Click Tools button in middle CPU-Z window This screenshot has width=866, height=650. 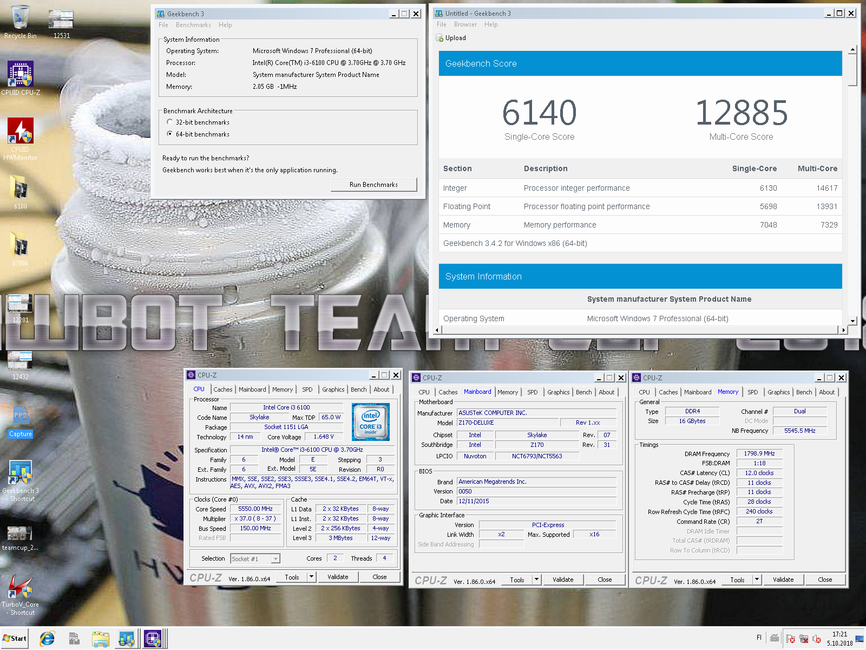click(x=517, y=580)
